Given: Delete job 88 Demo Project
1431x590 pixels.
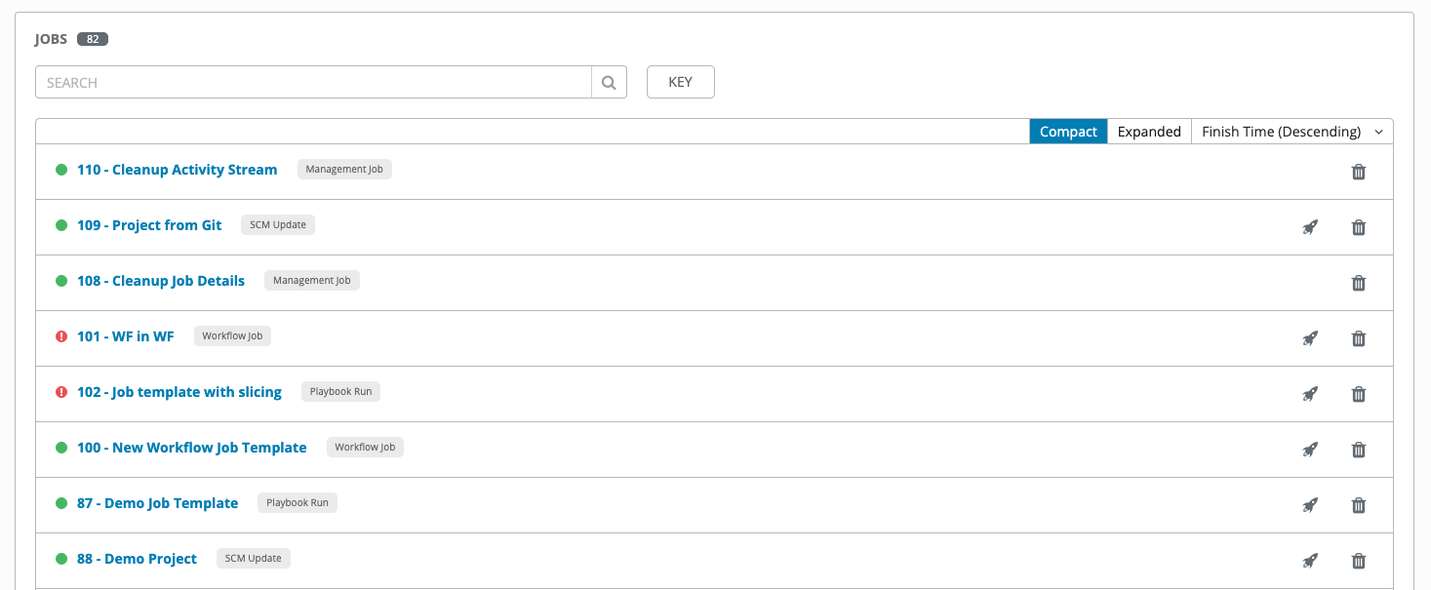Looking at the screenshot, I should 1358,561.
